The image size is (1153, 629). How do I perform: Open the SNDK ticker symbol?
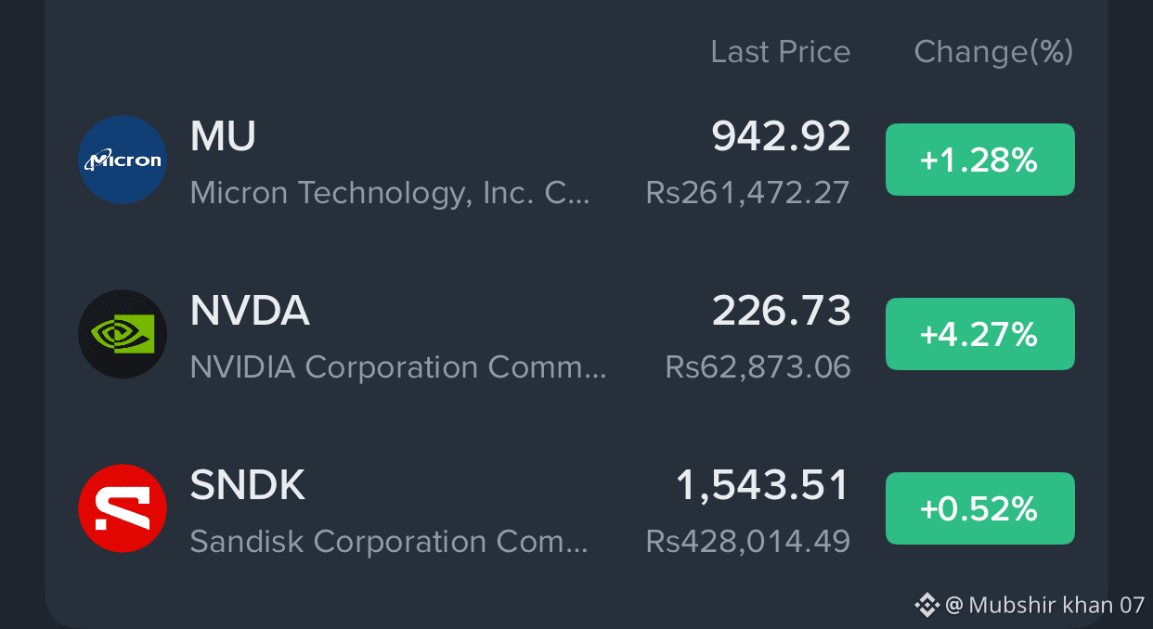248,486
